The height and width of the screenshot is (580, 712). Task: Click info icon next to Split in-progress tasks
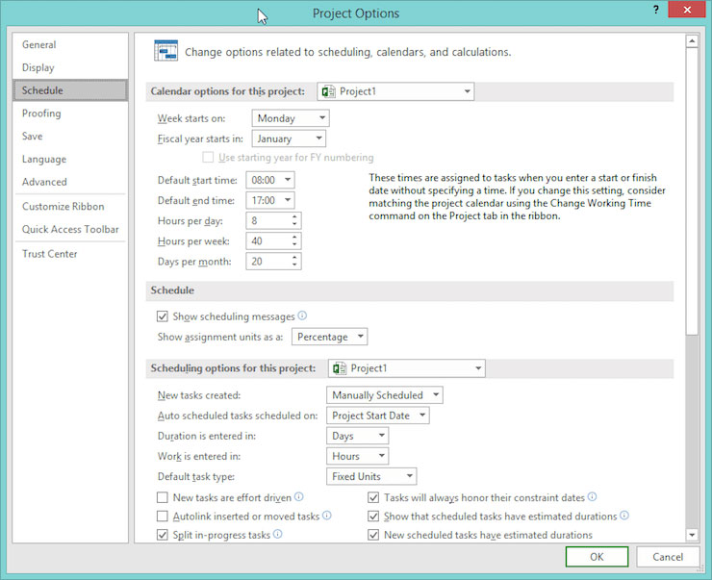coord(278,535)
